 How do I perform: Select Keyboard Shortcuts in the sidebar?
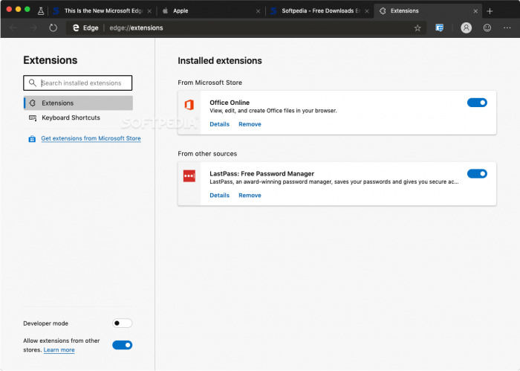pyautogui.click(x=71, y=118)
